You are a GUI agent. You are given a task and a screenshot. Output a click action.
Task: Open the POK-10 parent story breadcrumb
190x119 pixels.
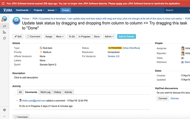point(107,19)
